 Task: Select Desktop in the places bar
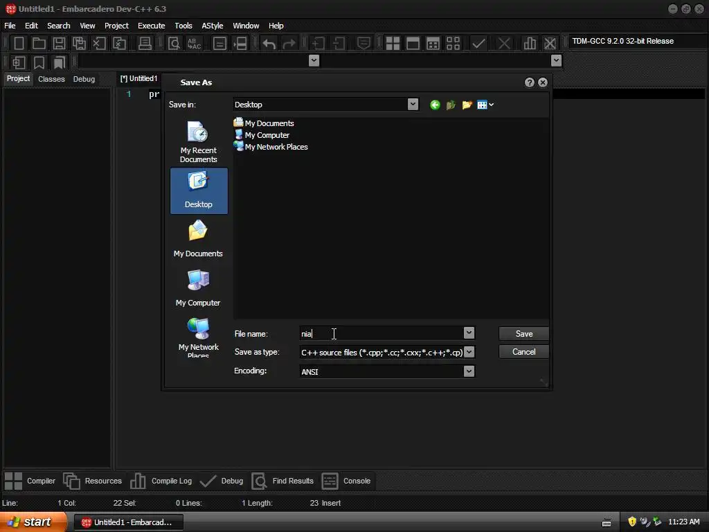199,190
